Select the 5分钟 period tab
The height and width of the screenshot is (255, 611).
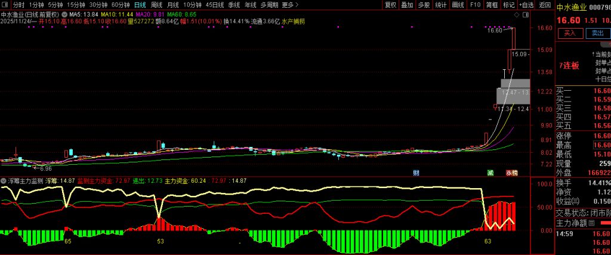pos(55,5)
